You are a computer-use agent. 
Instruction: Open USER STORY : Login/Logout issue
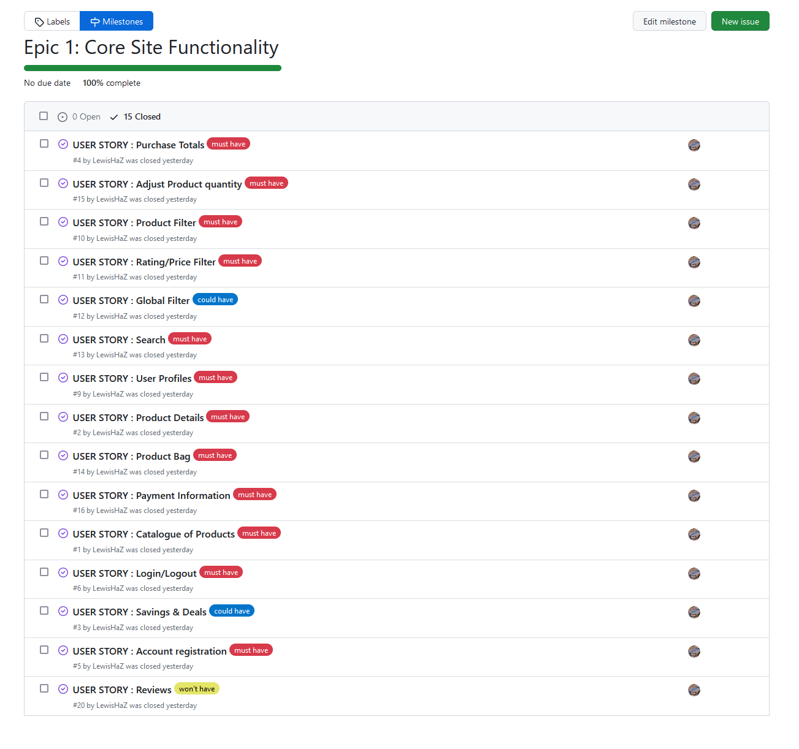pos(135,574)
